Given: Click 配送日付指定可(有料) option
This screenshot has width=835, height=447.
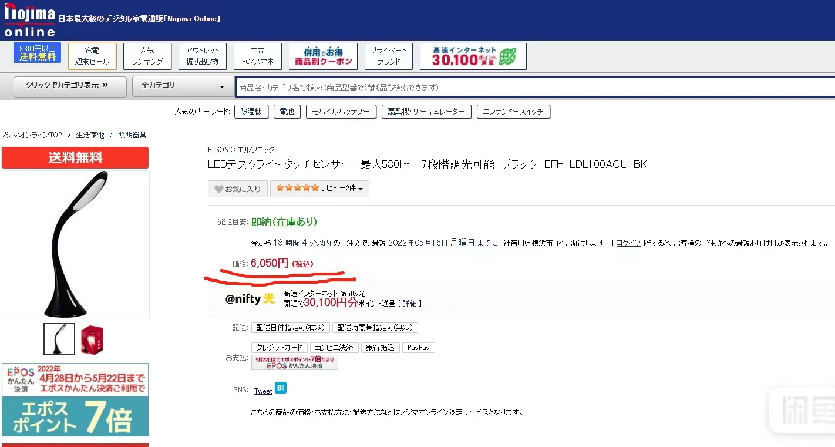Looking at the screenshot, I should click(x=291, y=328).
